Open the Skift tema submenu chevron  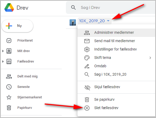tap(150, 58)
